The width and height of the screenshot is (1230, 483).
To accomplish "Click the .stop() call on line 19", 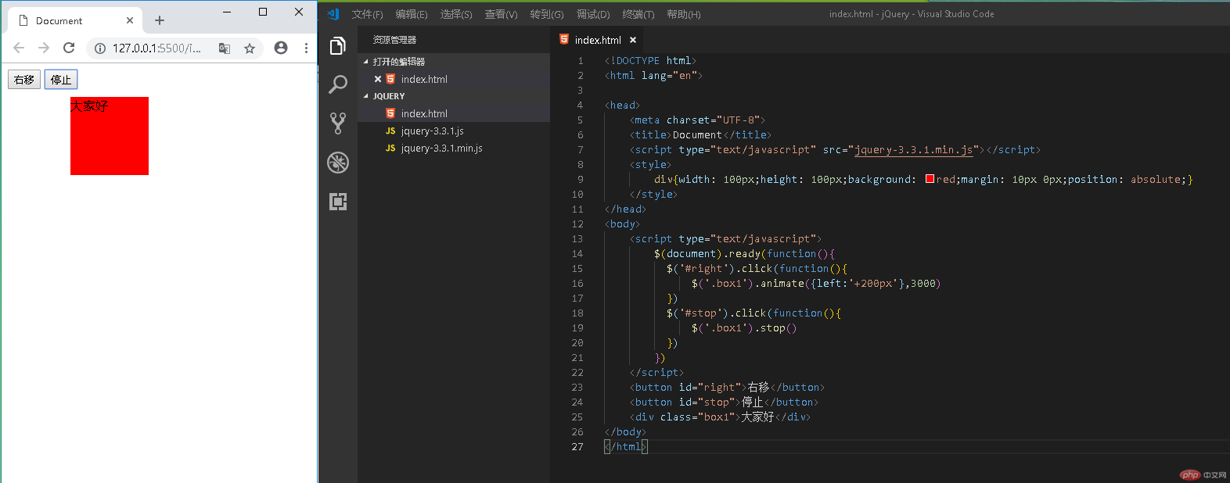I will tap(775, 327).
